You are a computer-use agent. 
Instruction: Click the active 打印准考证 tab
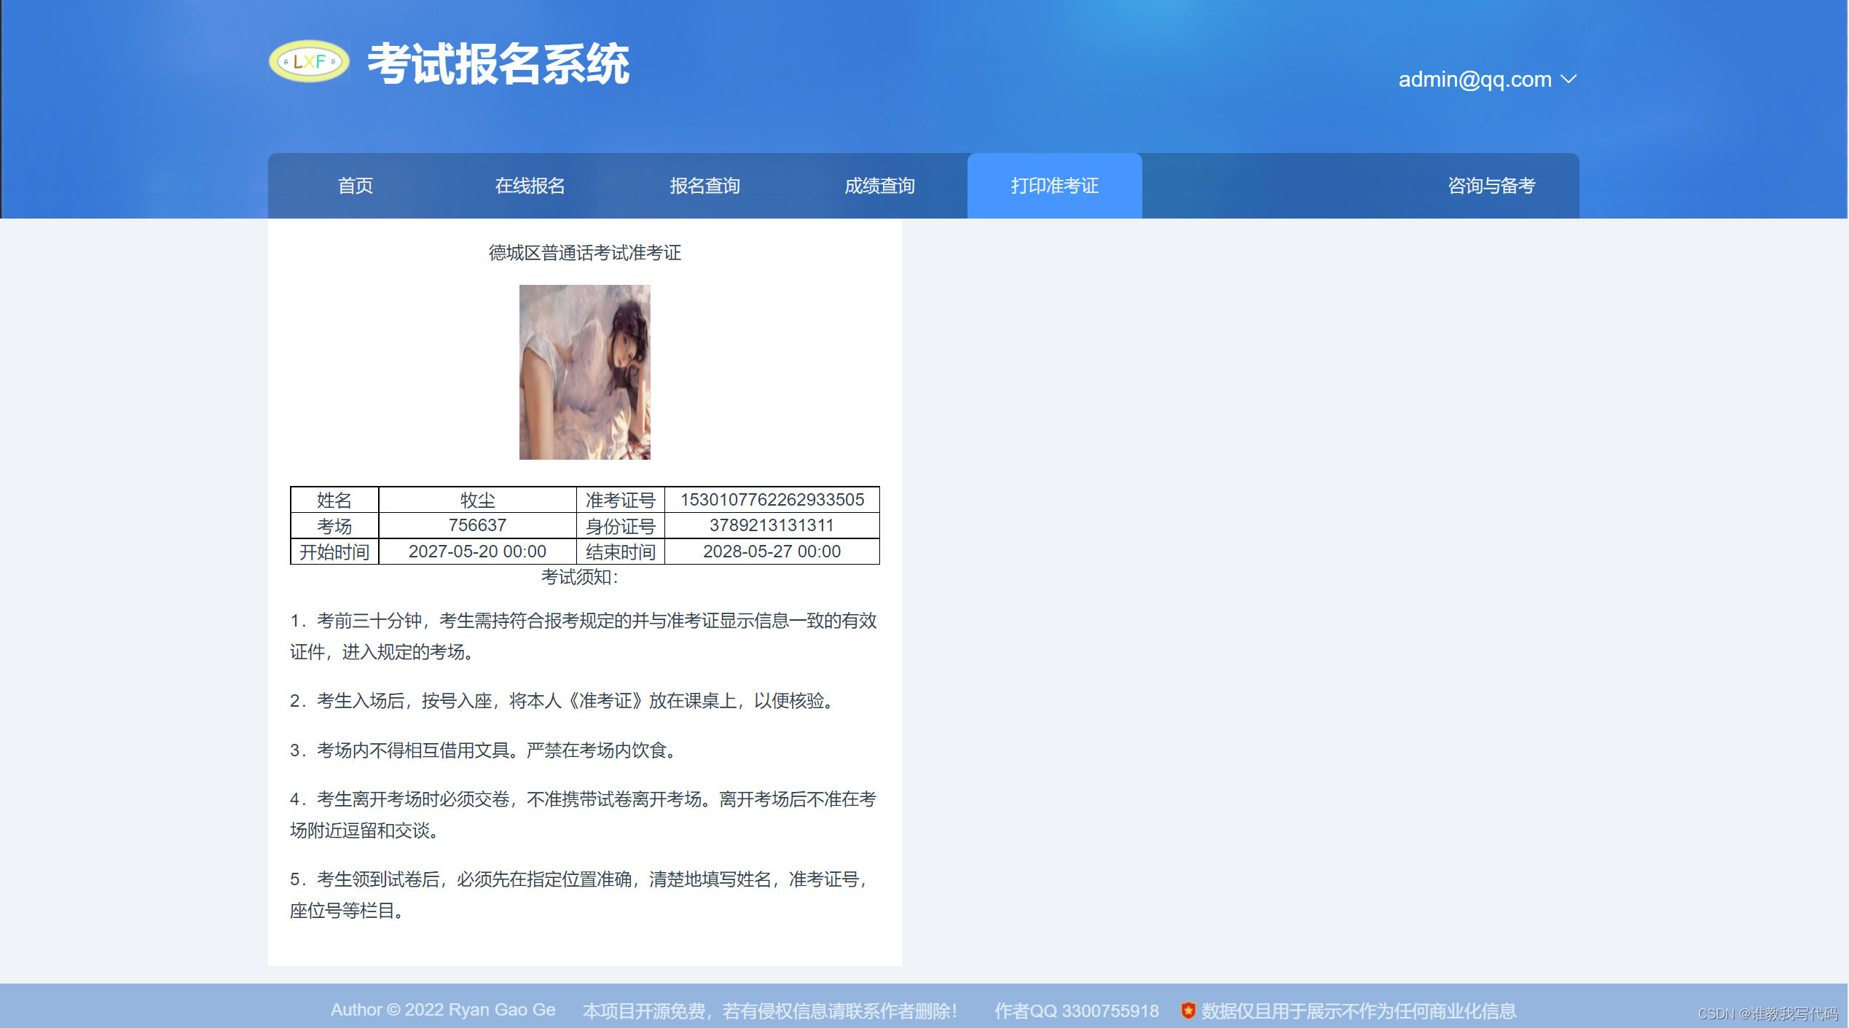1054,186
